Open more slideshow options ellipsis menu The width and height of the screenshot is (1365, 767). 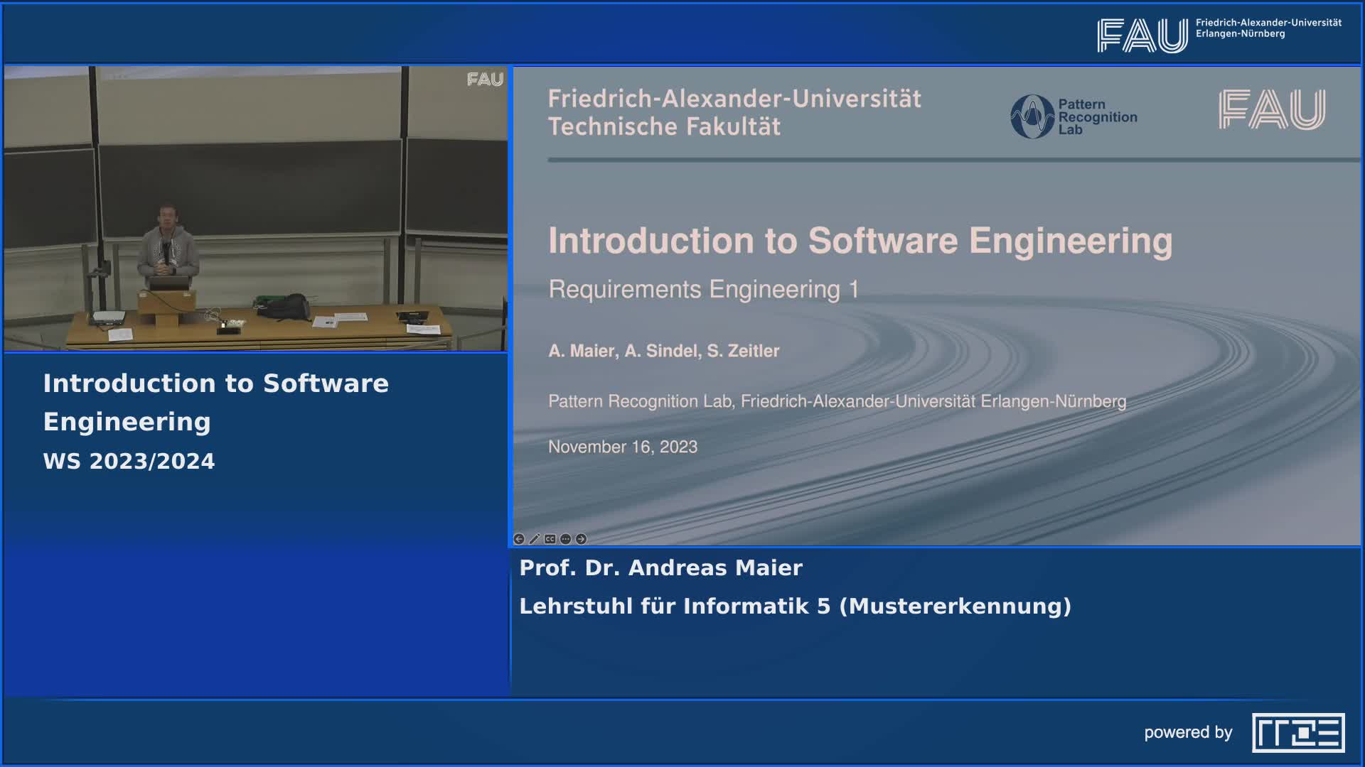[x=566, y=539]
